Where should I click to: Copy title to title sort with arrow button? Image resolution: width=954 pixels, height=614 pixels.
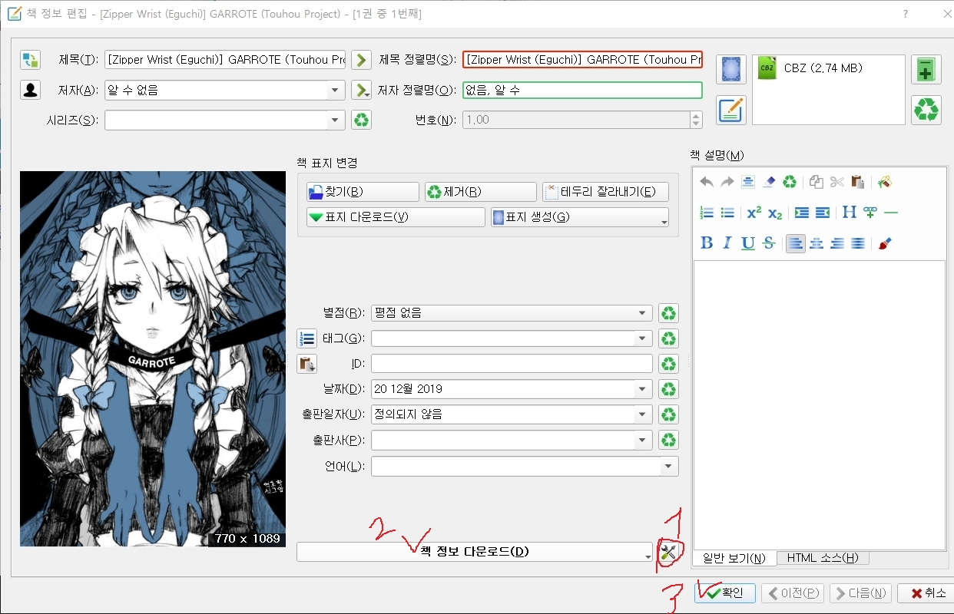[x=361, y=60]
